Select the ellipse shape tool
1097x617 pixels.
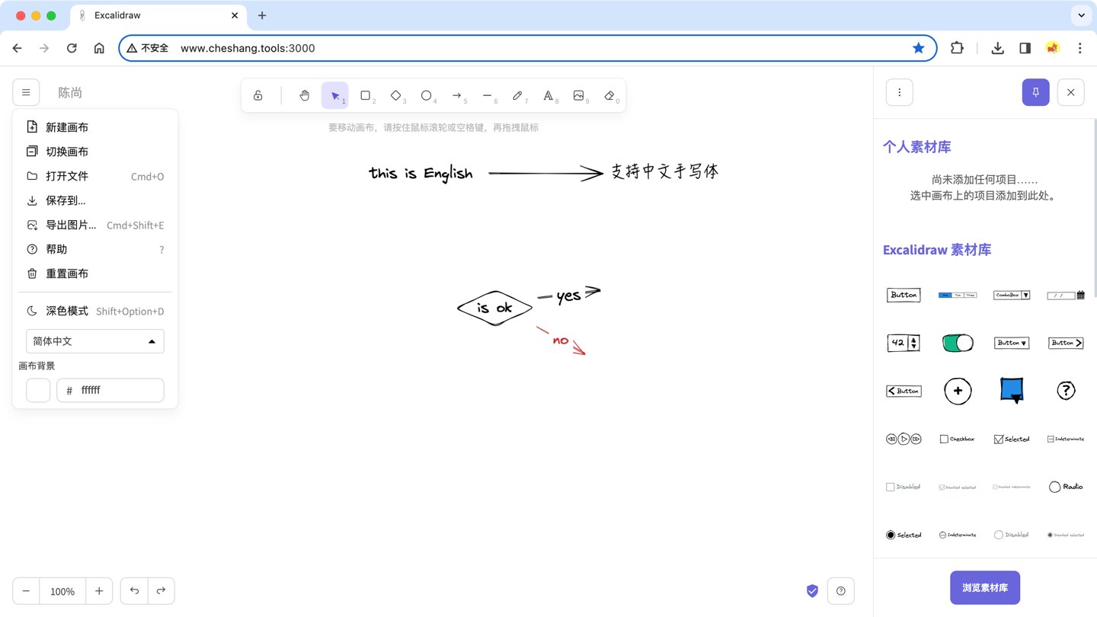coord(427,95)
